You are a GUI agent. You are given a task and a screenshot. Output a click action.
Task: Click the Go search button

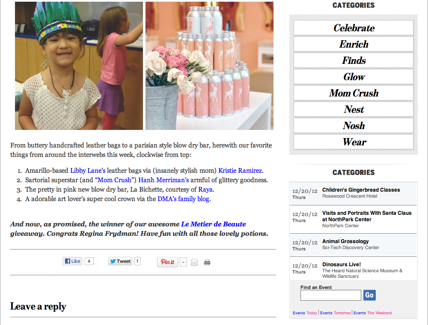(369, 295)
